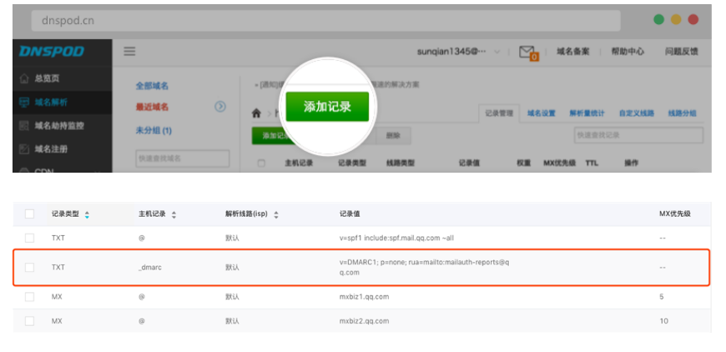
Task: Click the DNSPOD logo
Action: pos(52,52)
